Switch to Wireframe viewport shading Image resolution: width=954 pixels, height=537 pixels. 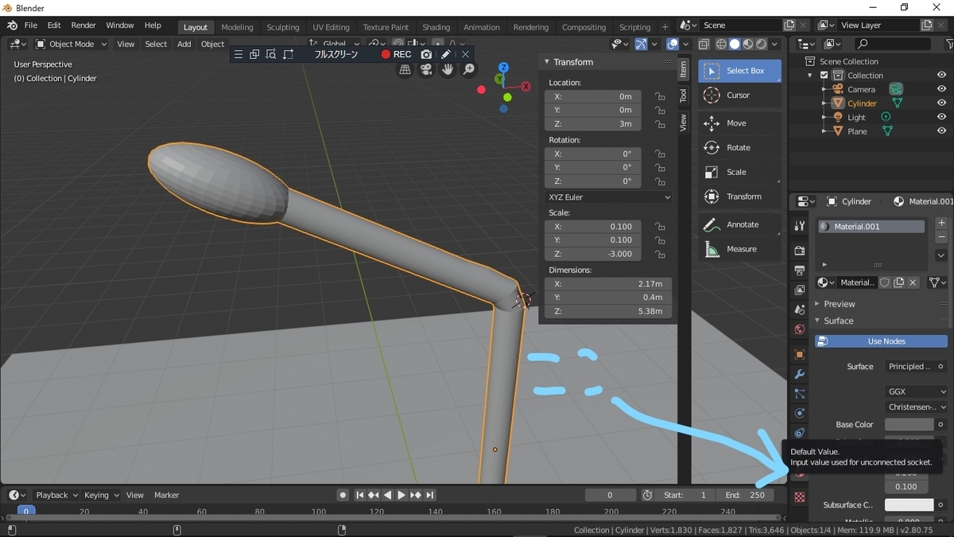click(x=721, y=45)
